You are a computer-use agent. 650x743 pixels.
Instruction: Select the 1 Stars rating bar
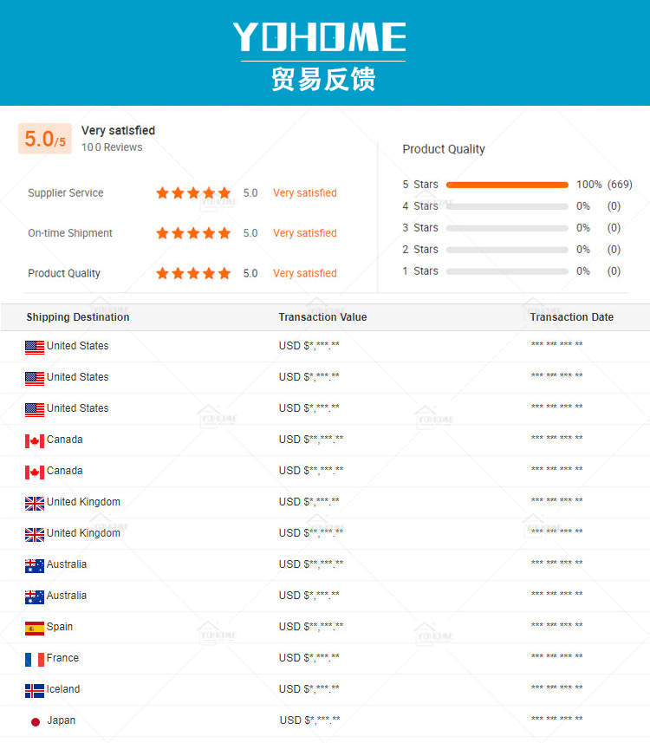click(x=507, y=271)
